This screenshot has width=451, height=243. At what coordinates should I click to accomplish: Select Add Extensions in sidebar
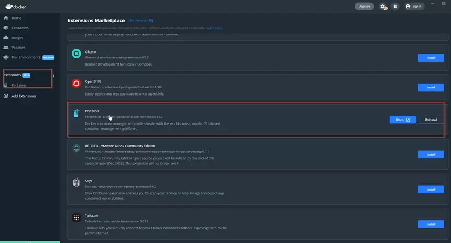point(24,96)
